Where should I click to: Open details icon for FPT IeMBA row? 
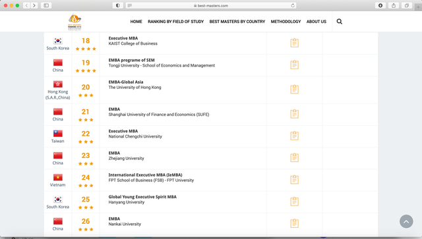coord(294,179)
